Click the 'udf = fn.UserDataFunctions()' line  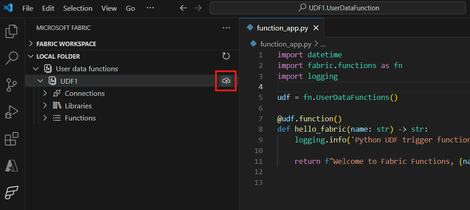337,97
